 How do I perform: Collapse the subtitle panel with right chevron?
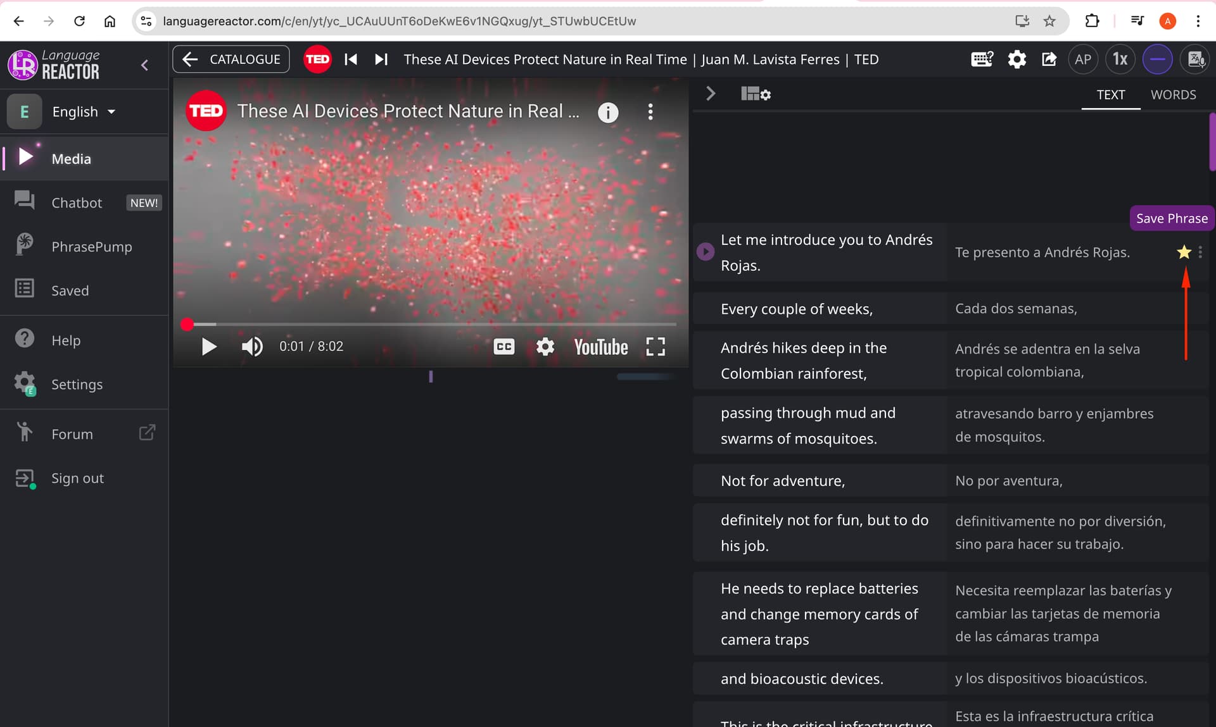point(711,94)
